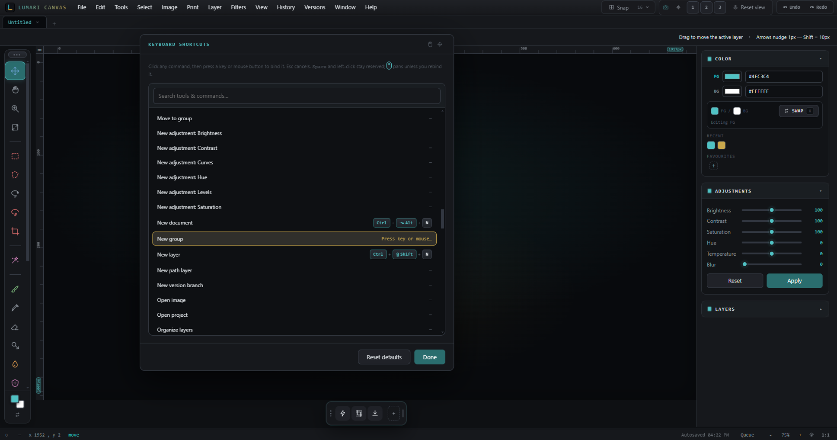
Task: Click the Reset adjustments button
Action: point(735,281)
